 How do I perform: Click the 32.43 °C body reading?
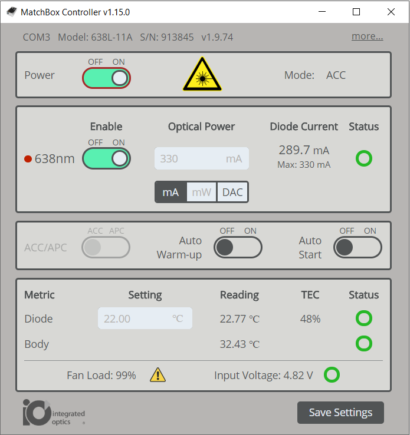pos(240,344)
